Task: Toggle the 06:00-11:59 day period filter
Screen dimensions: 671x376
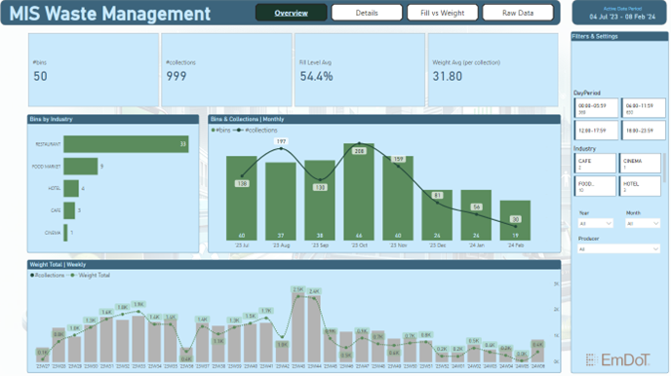Action: pyautogui.click(x=644, y=108)
